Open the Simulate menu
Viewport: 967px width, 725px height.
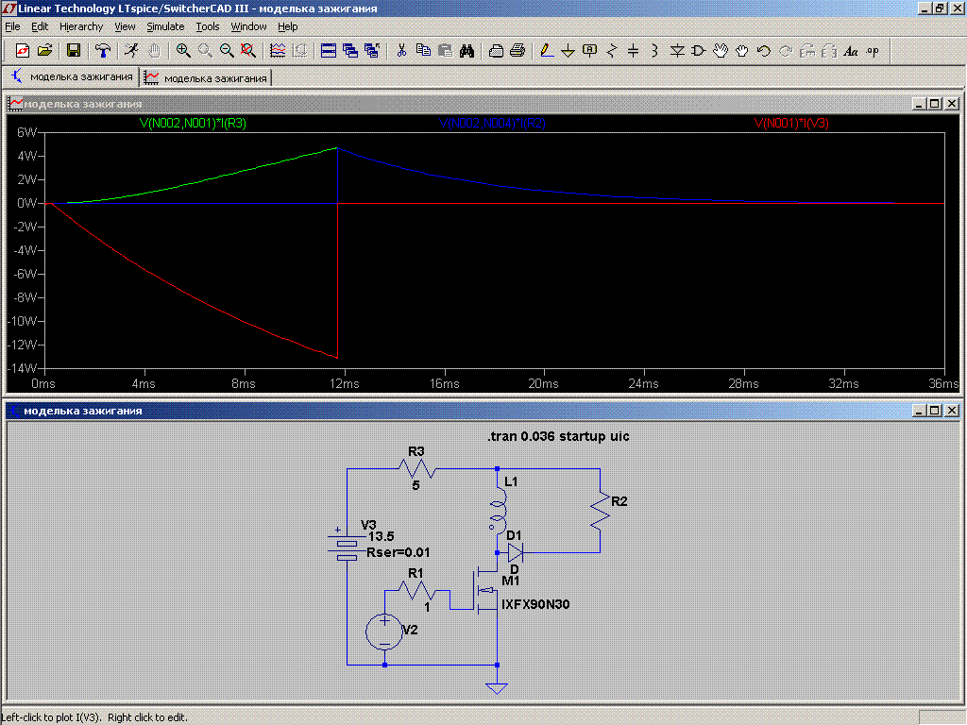(165, 26)
